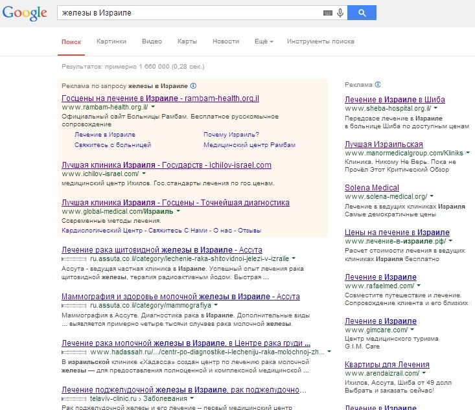Open sitelink Почему Израиль?
Screen dimensions: 475x410
231,135
